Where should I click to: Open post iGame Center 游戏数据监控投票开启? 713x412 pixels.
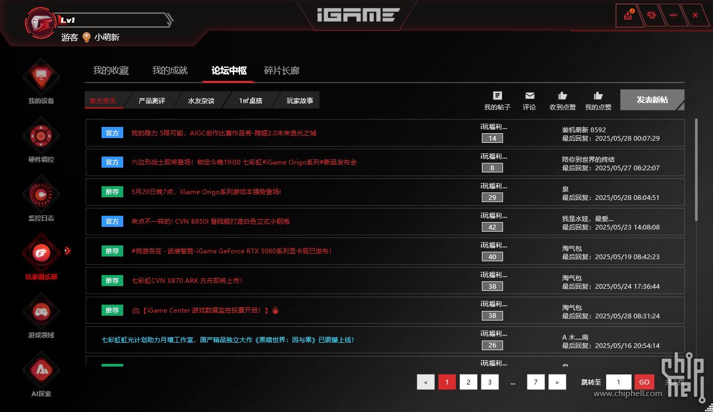pos(205,310)
